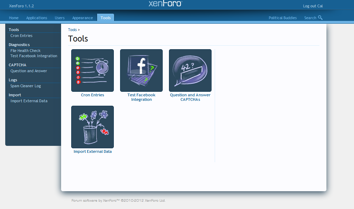The image size is (354, 209).
Task: Select Test Facebook Integration sidebar link
Action: point(34,56)
